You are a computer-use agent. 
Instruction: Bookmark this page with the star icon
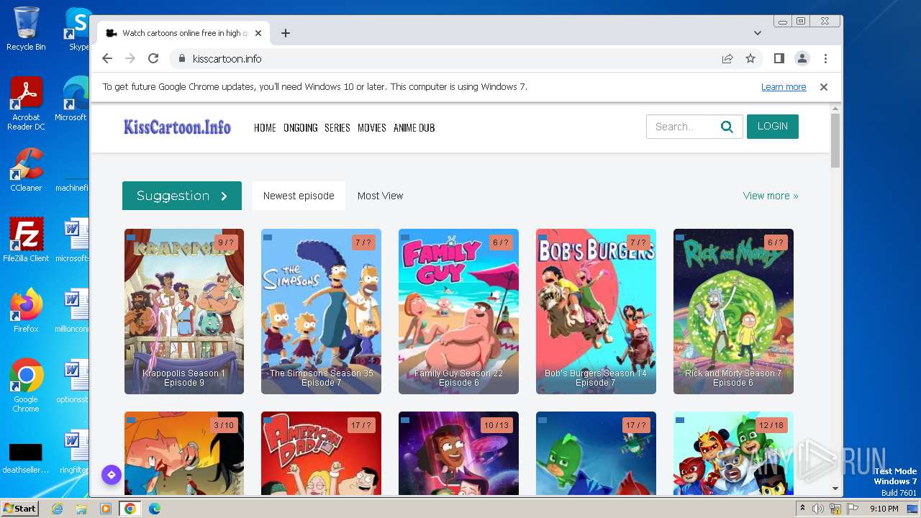(750, 59)
